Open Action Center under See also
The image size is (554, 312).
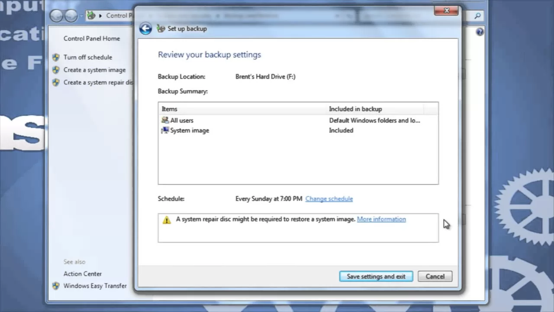click(x=83, y=274)
